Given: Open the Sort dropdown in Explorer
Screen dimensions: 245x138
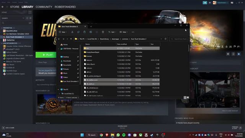Looking at the screenshot, I should pos(112,32).
